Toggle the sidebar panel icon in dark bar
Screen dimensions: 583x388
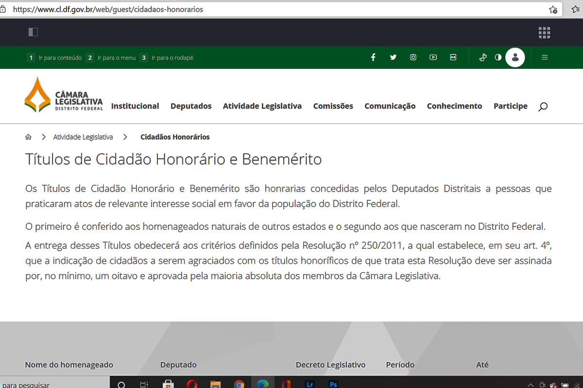click(33, 32)
